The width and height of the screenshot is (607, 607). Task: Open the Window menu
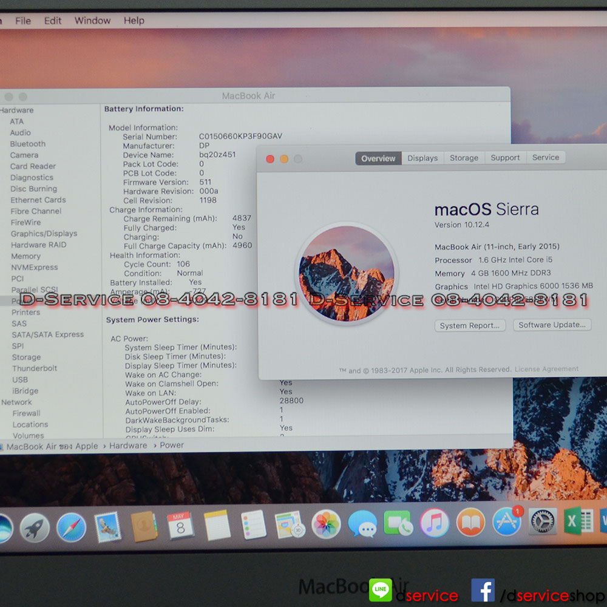(92, 21)
